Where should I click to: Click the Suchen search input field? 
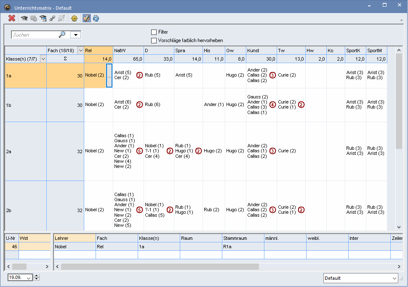tap(35, 35)
